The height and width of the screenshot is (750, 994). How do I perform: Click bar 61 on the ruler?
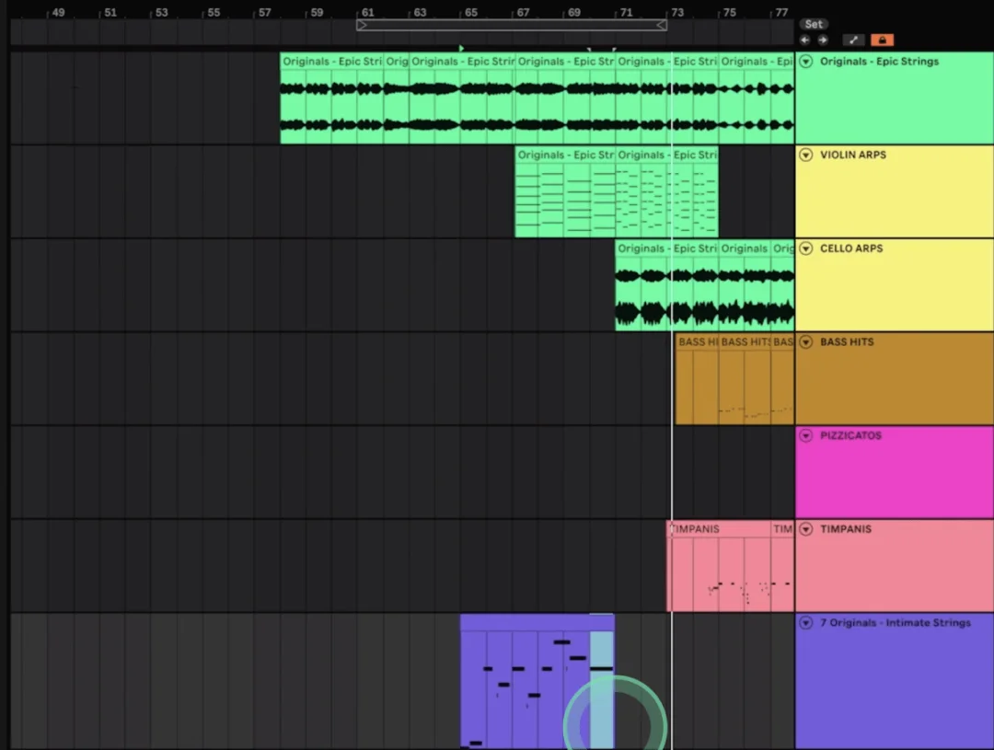pos(367,12)
